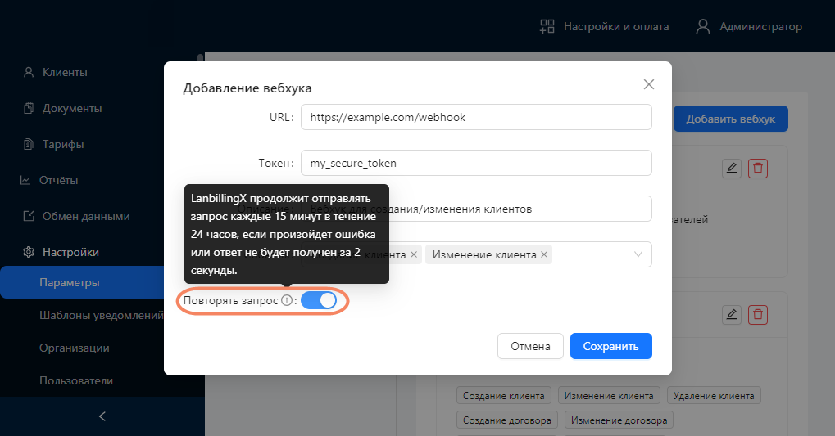Open 'Обмен данными' in the sidebar
The image size is (835, 436).
[x=86, y=217]
